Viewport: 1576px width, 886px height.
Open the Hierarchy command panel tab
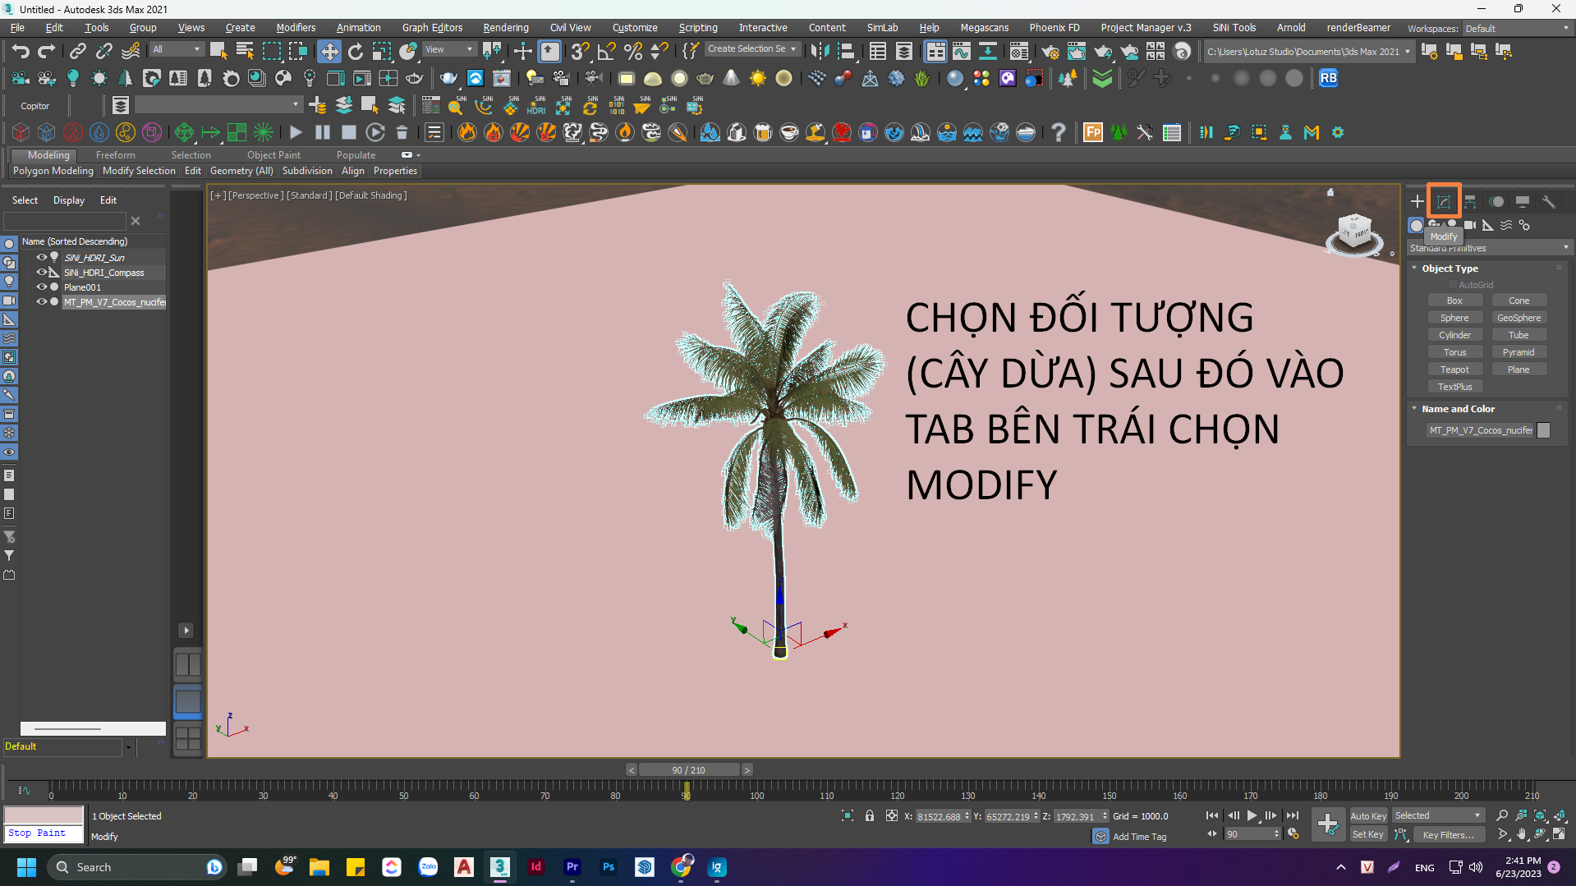[1470, 201]
